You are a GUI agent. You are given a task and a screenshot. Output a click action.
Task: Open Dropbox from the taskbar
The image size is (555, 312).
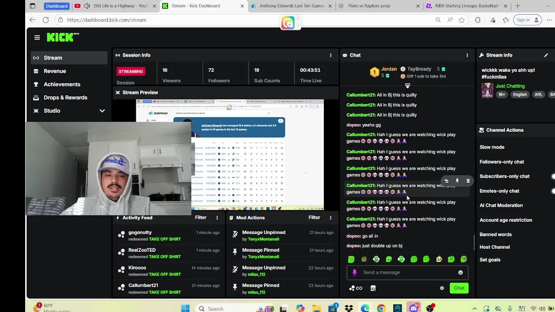tap(349, 309)
